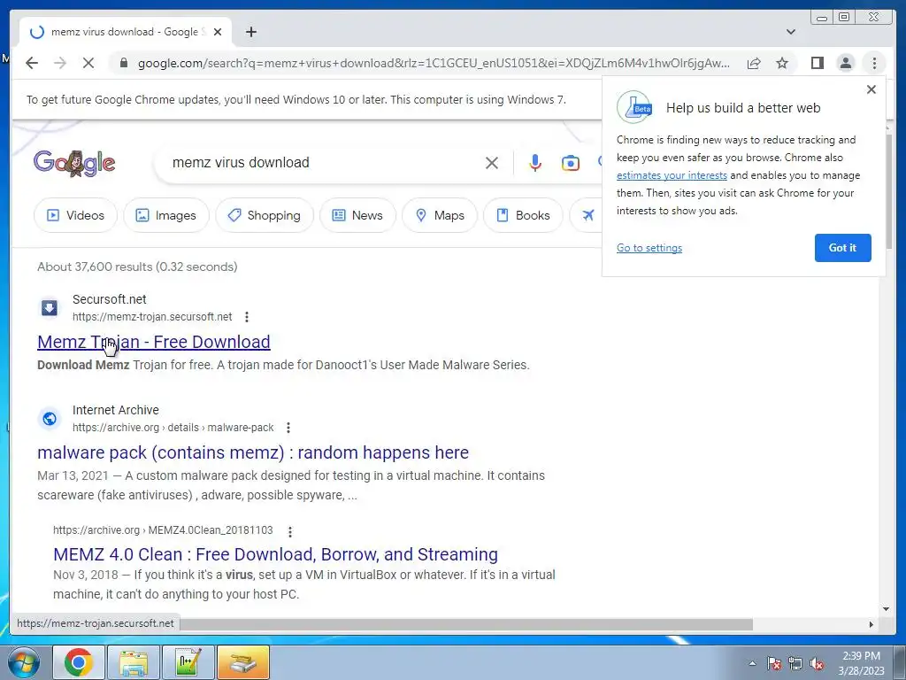Click the About 37,600 results text

click(137, 267)
